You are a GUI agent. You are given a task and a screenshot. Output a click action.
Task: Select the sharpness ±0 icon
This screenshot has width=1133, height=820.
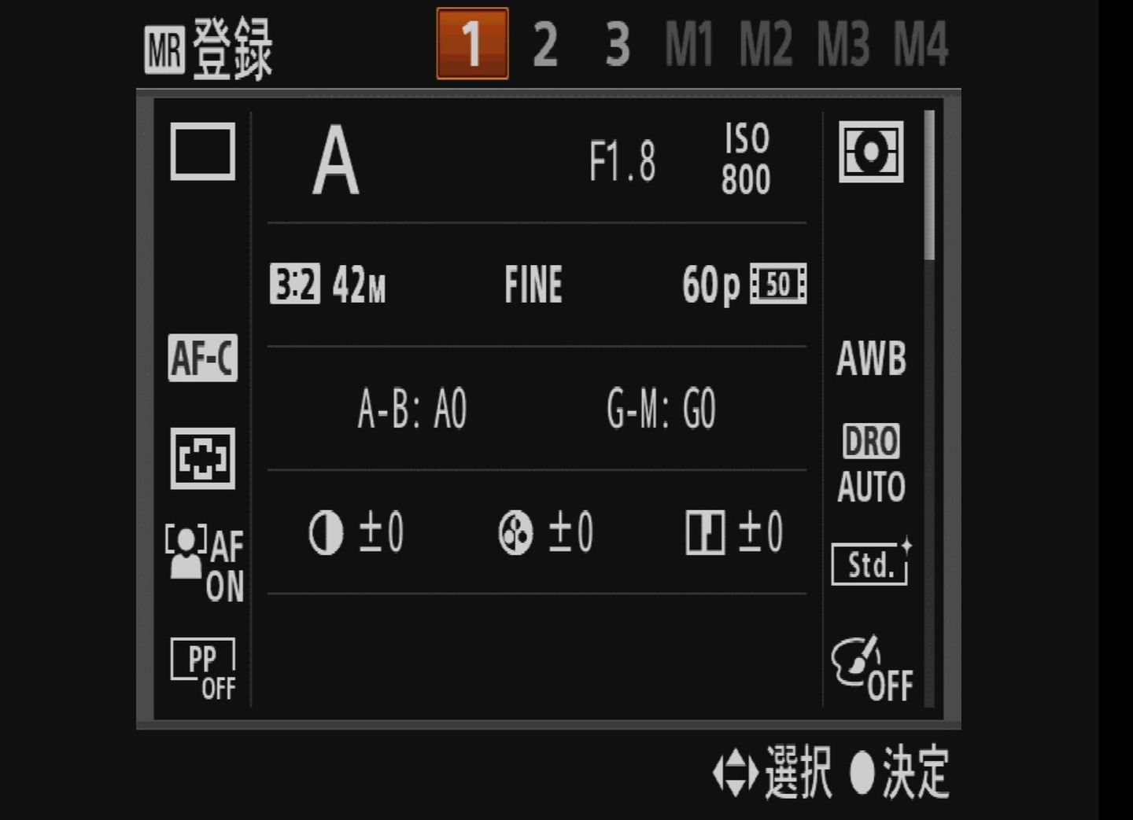734,532
